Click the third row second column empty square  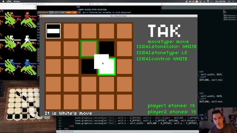pyautogui.click(x=71, y=66)
